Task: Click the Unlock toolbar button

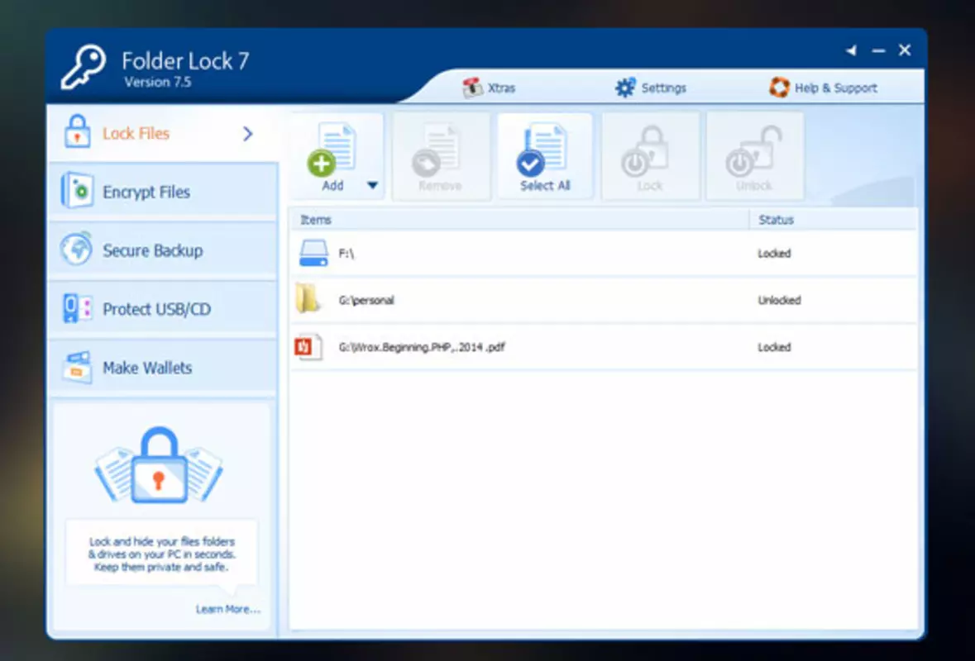Action: coord(754,156)
